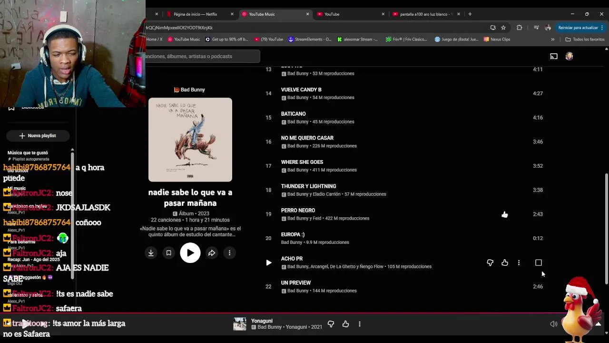Open YouTube Music account avatar
609x343 pixels.
coord(569,56)
